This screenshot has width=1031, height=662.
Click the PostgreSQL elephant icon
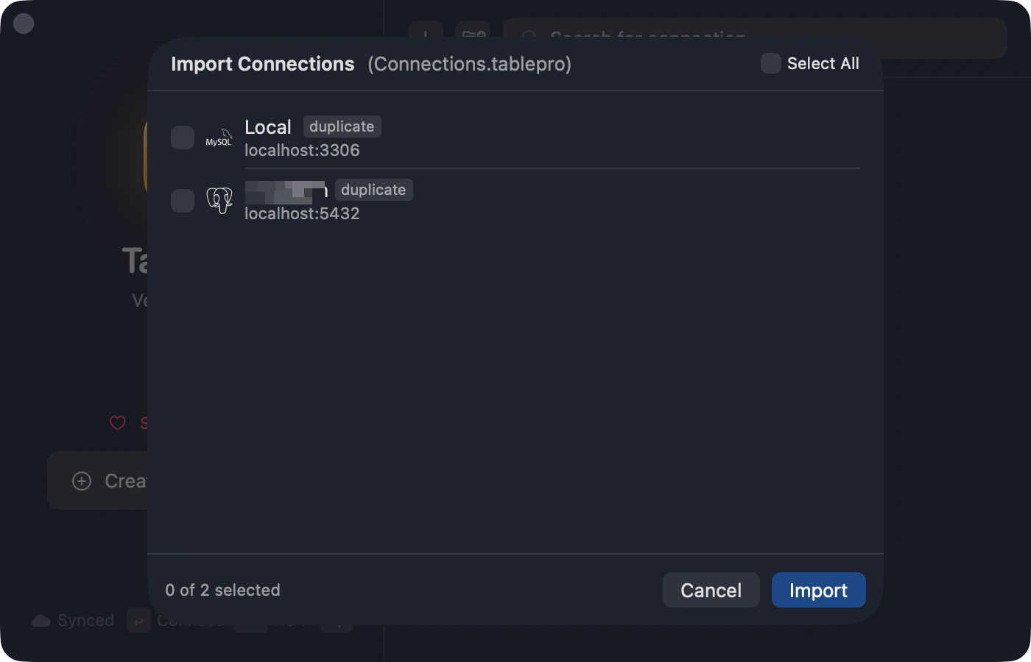tap(220, 200)
